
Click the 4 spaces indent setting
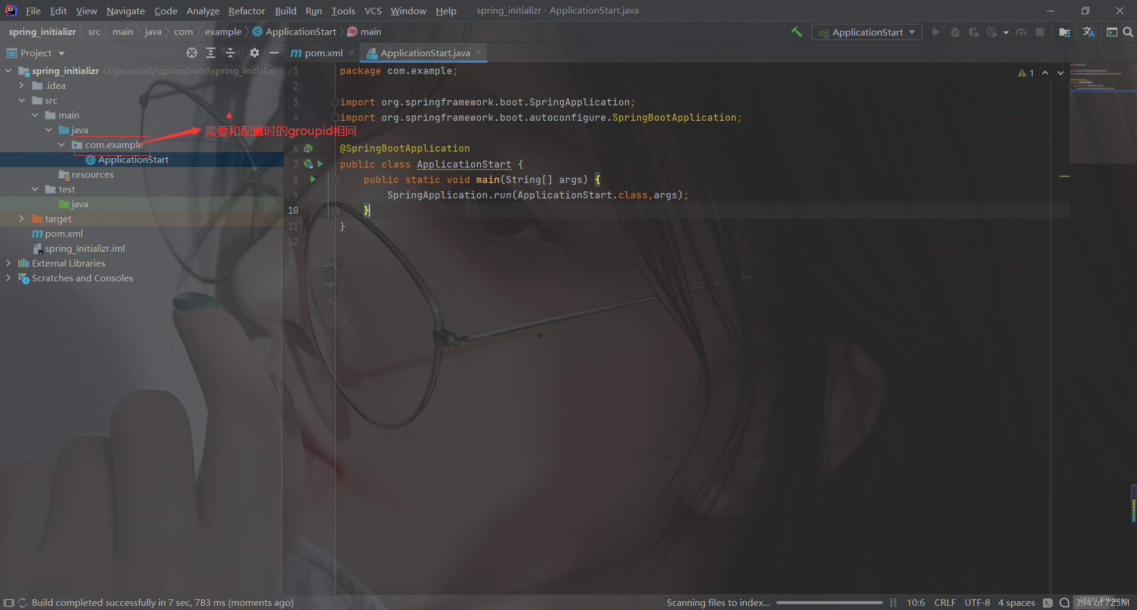(x=1016, y=602)
